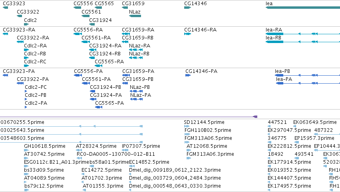Select the CG5565 gene label
340x192 pixels.
(x=104, y=4)
